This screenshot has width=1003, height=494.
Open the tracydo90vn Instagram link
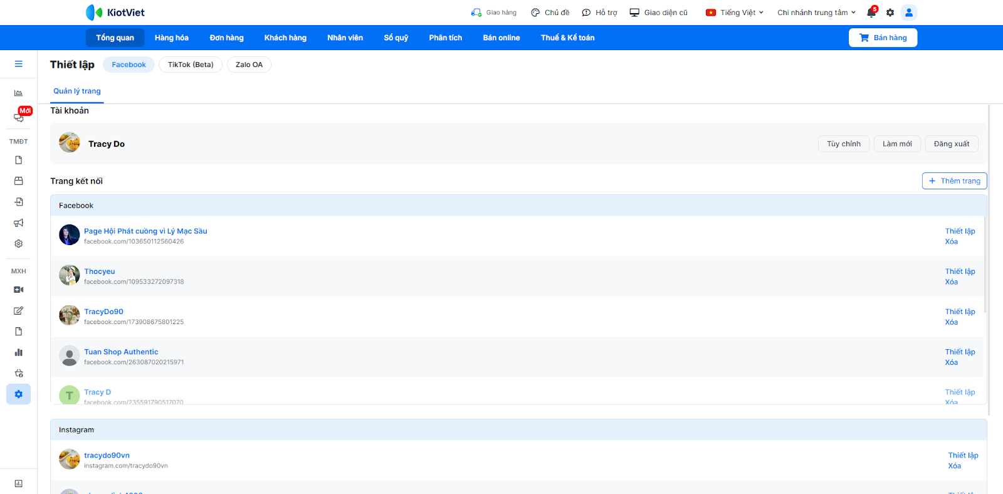point(107,456)
